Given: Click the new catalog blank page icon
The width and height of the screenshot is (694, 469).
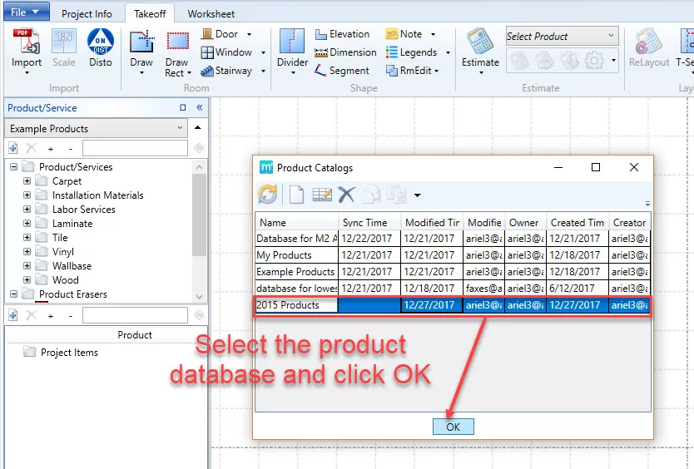Looking at the screenshot, I should point(296,195).
